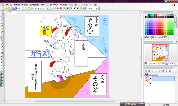Screen dimensions: 178x106
Task: Collapse the layer panel arrow
Action: pyautogui.click(x=174, y=68)
